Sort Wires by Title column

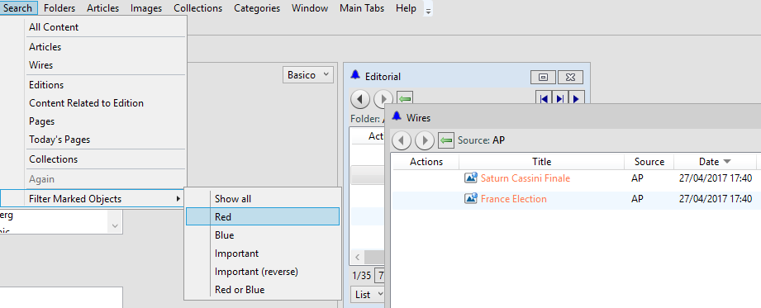(542, 162)
